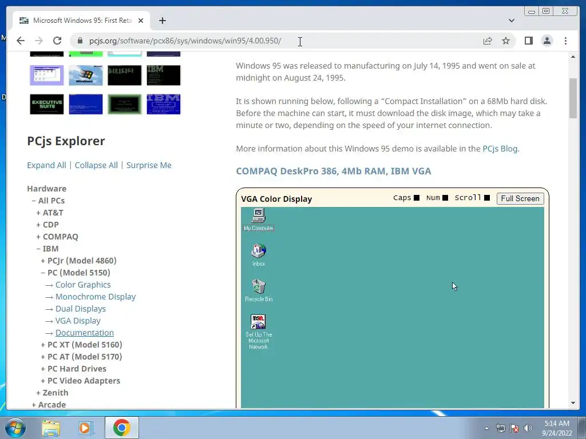This screenshot has height=439, width=586.
Task: Close the Microsoft Windows 95 tab
Action: pos(141,21)
